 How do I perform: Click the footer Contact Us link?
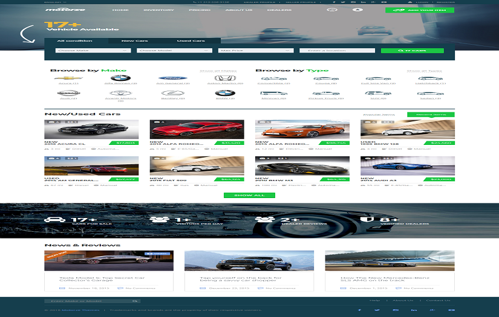pyautogui.click(x=439, y=300)
